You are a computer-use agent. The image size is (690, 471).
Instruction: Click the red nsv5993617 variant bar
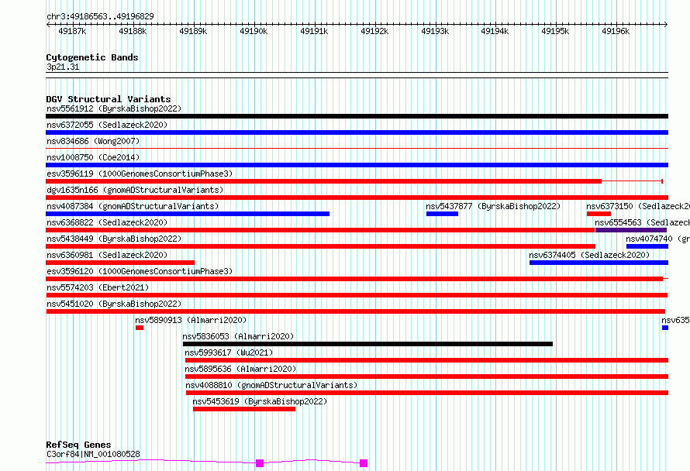coord(427,360)
